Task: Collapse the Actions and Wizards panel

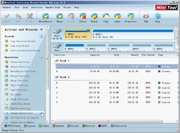Action: 41,29
